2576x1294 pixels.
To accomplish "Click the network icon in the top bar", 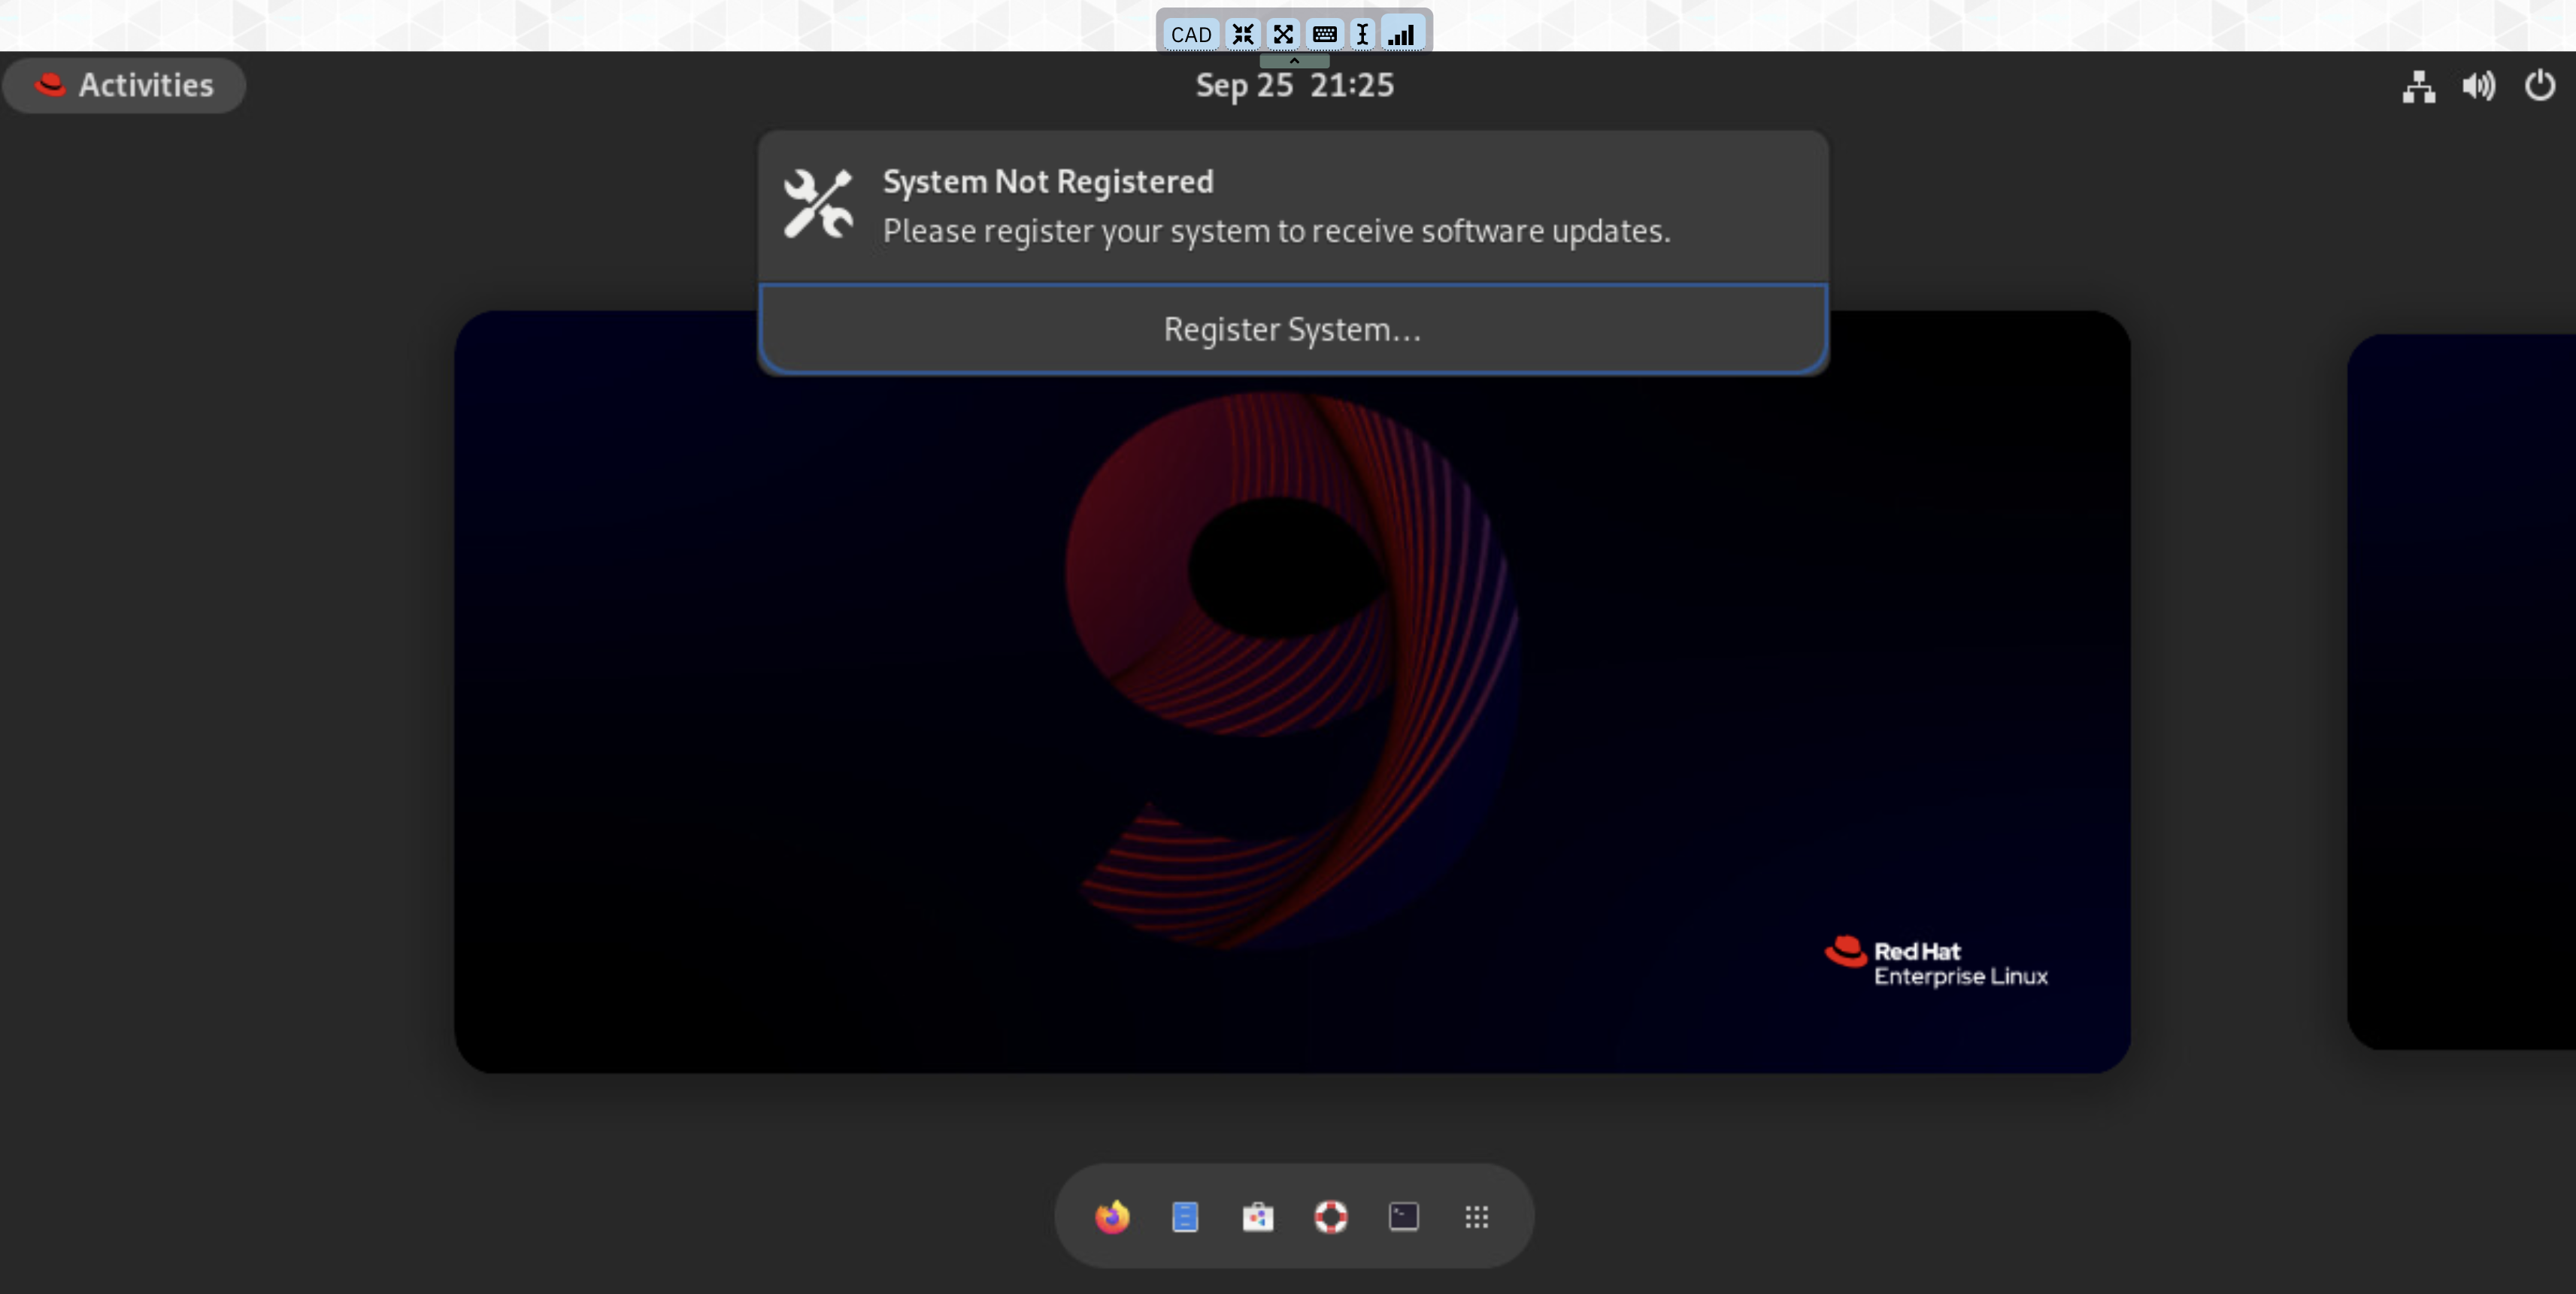I will (x=2419, y=86).
